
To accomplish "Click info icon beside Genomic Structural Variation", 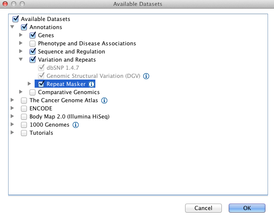I will point(146,76).
